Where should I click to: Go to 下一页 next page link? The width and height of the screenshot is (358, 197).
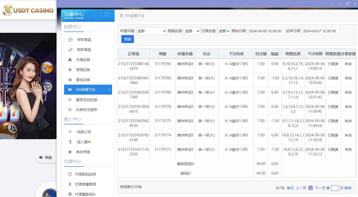click(x=320, y=188)
